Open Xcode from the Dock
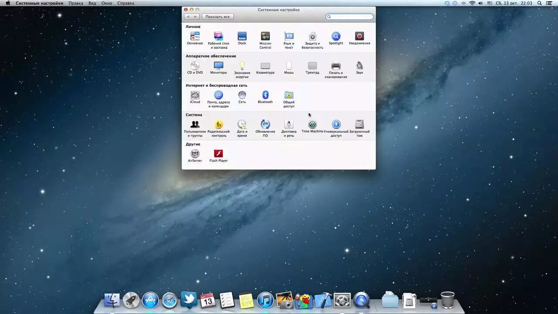Image resolution: width=558 pixels, height=314 pixels. pyautogui.click(x=323, y=300)
